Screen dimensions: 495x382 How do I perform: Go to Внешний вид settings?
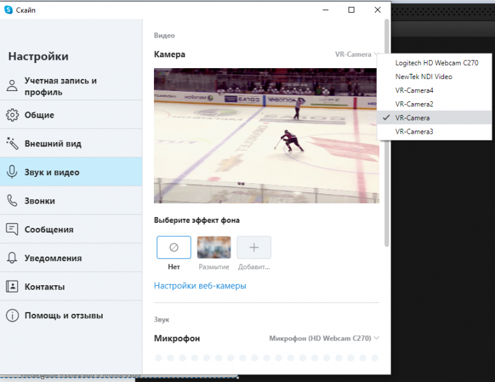(71, 143)
